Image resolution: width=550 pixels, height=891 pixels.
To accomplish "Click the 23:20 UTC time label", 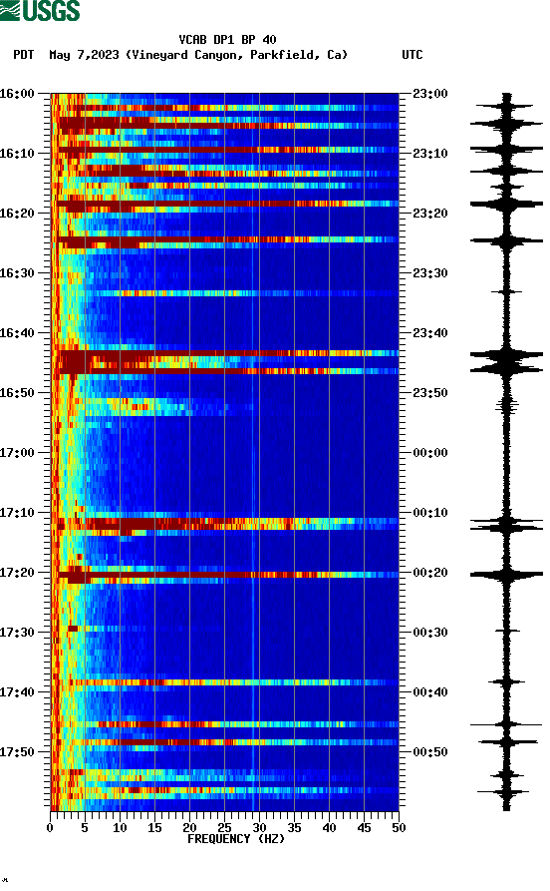I will coord(430,214).
